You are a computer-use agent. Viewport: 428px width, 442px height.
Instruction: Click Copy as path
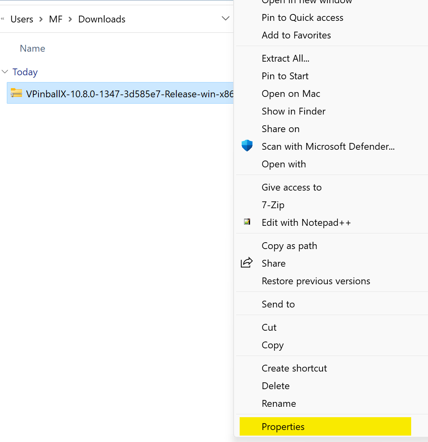tap(289, 245)
